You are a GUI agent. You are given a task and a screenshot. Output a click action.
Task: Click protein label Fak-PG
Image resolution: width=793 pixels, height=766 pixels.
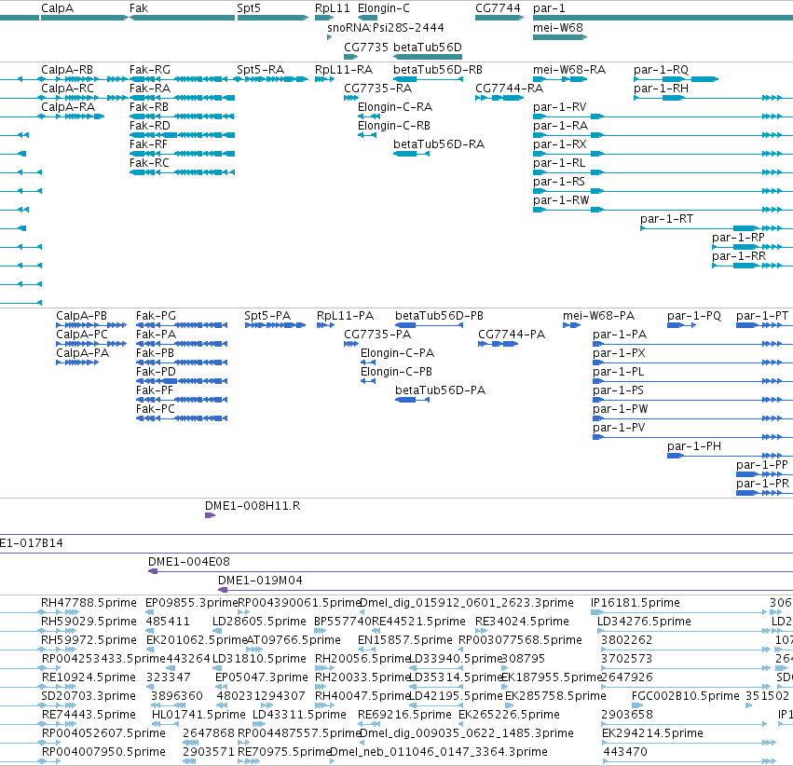(156, 316)
